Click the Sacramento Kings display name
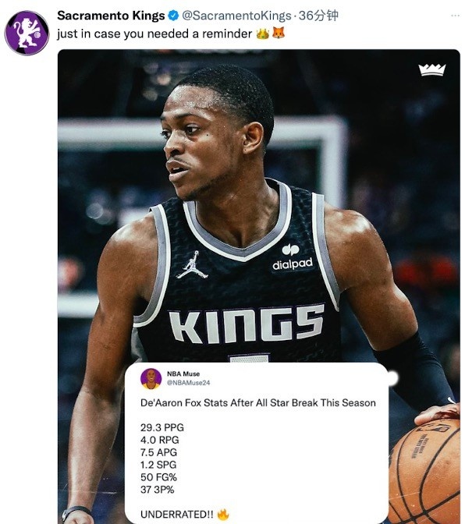This screenshot has height=524, width=465. [111, 16]
